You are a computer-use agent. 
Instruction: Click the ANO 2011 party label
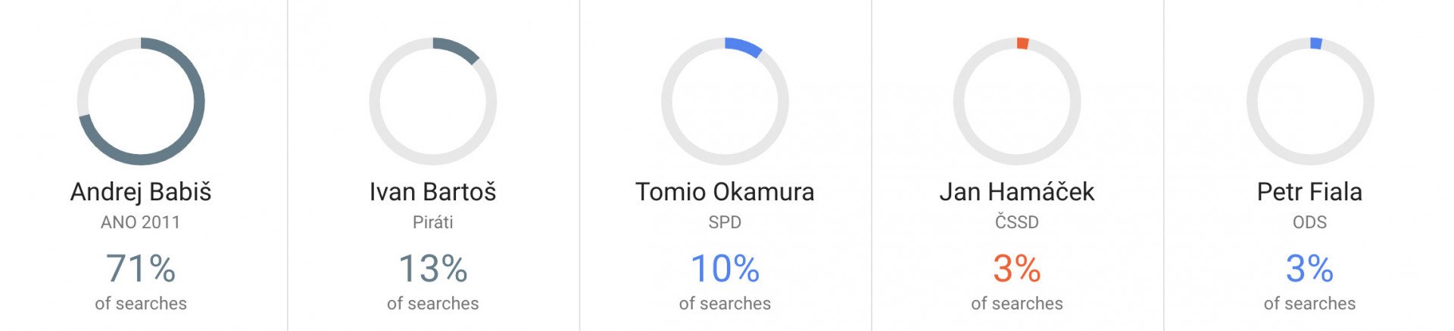coord(141,222)
